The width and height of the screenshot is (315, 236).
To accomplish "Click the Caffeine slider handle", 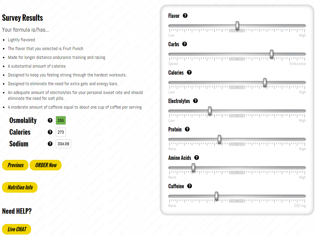I will tap(216, 196).
